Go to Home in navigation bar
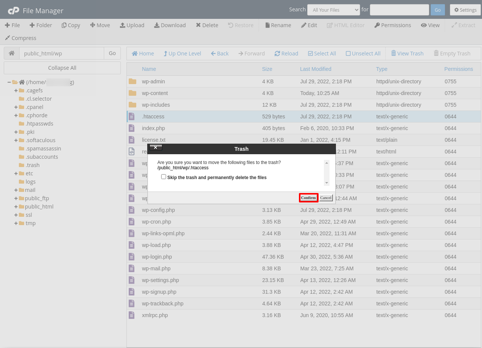Screen dimensions: 482x348 pos(143,54)
